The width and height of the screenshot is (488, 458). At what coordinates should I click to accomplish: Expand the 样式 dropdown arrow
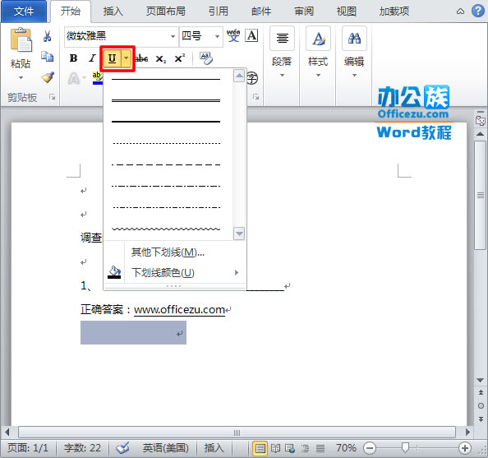[318, 75]
